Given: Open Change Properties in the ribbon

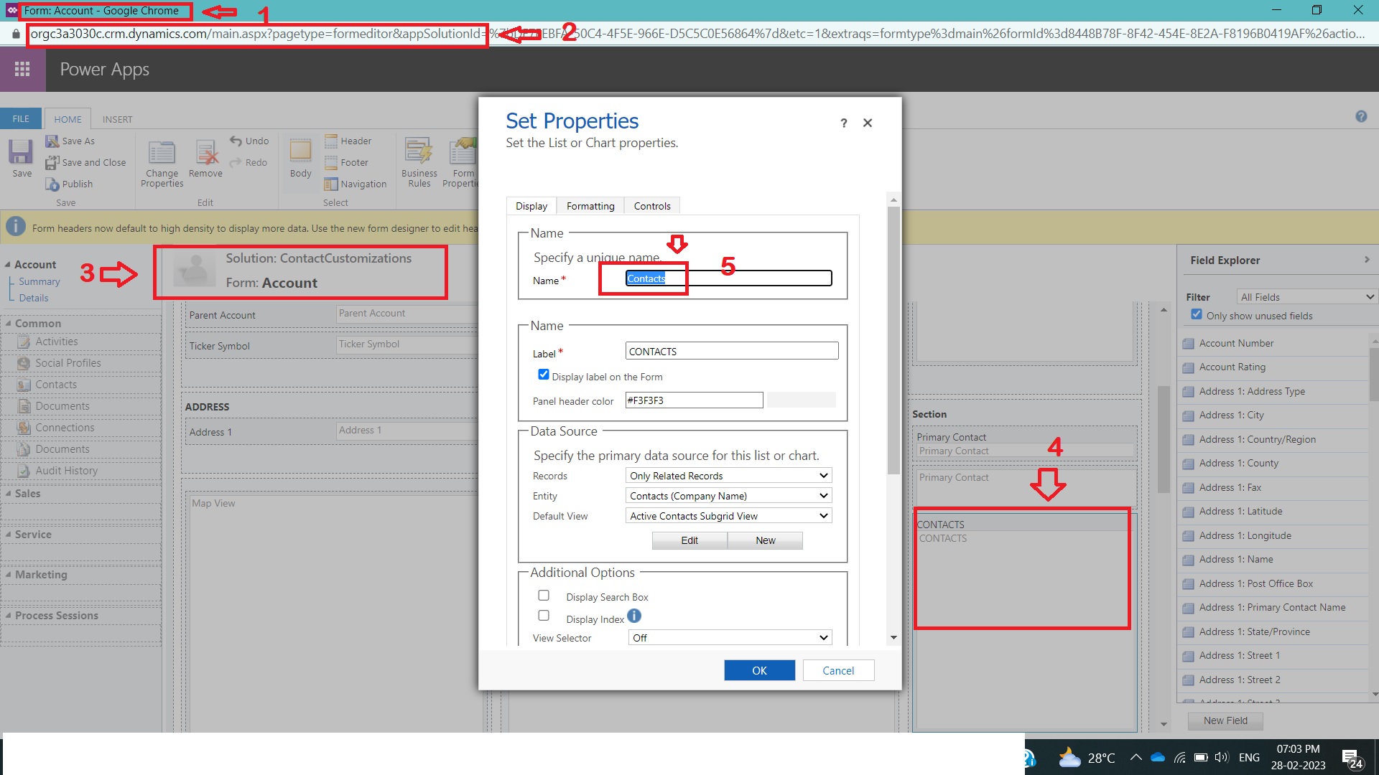Looking at the screenshot, I should click(x=162, y=164).
